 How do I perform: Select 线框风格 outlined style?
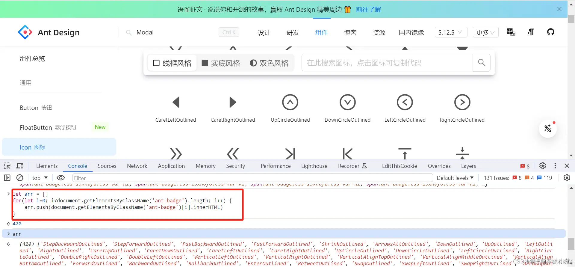(x=172, y=63)
